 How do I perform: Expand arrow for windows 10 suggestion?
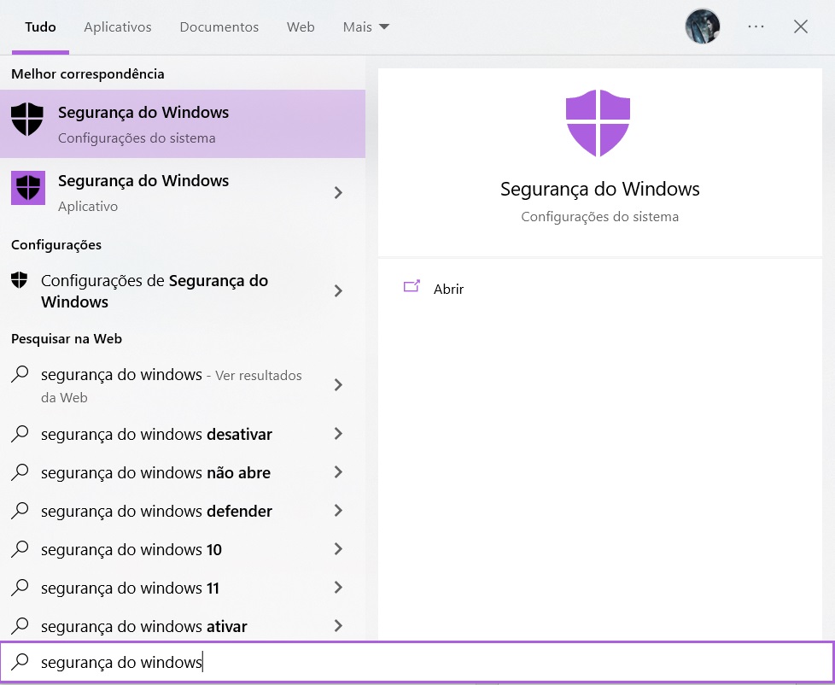tap(338, 548)
